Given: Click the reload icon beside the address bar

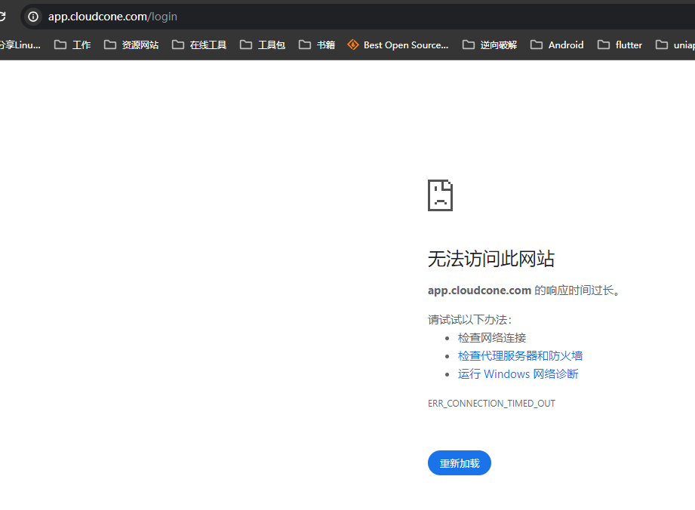Looking at the screenshot, I should point(2,17).
